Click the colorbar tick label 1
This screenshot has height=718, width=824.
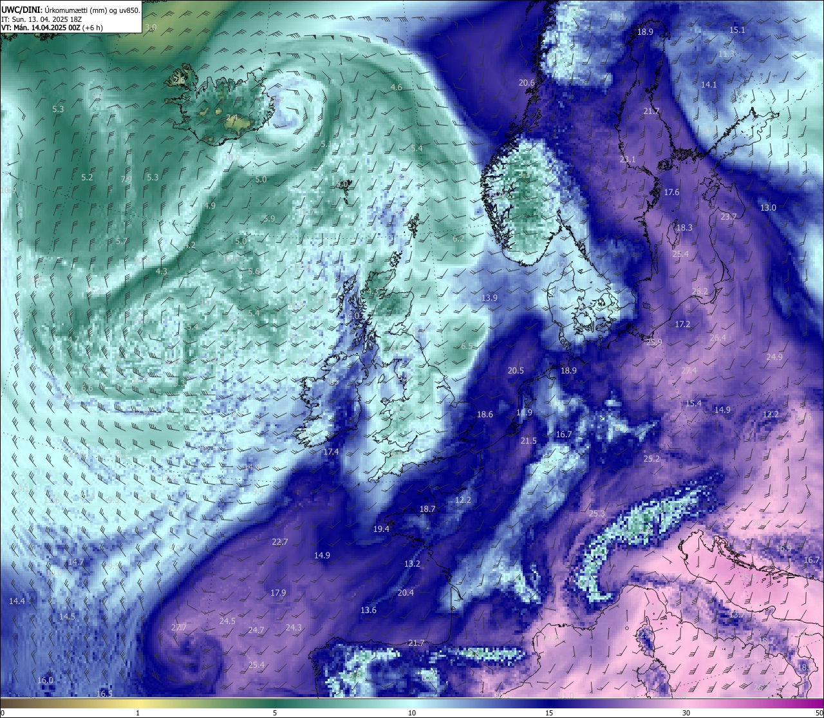click(138, 713)
